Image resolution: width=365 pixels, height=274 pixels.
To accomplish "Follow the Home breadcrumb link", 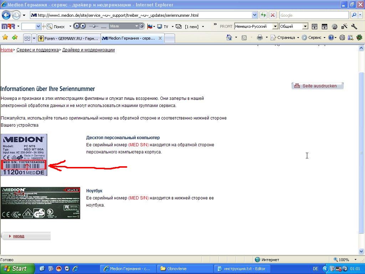I will point(6,50).
